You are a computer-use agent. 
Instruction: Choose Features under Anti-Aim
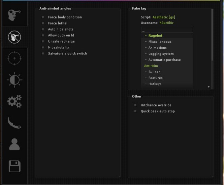(x=167, y=78)
